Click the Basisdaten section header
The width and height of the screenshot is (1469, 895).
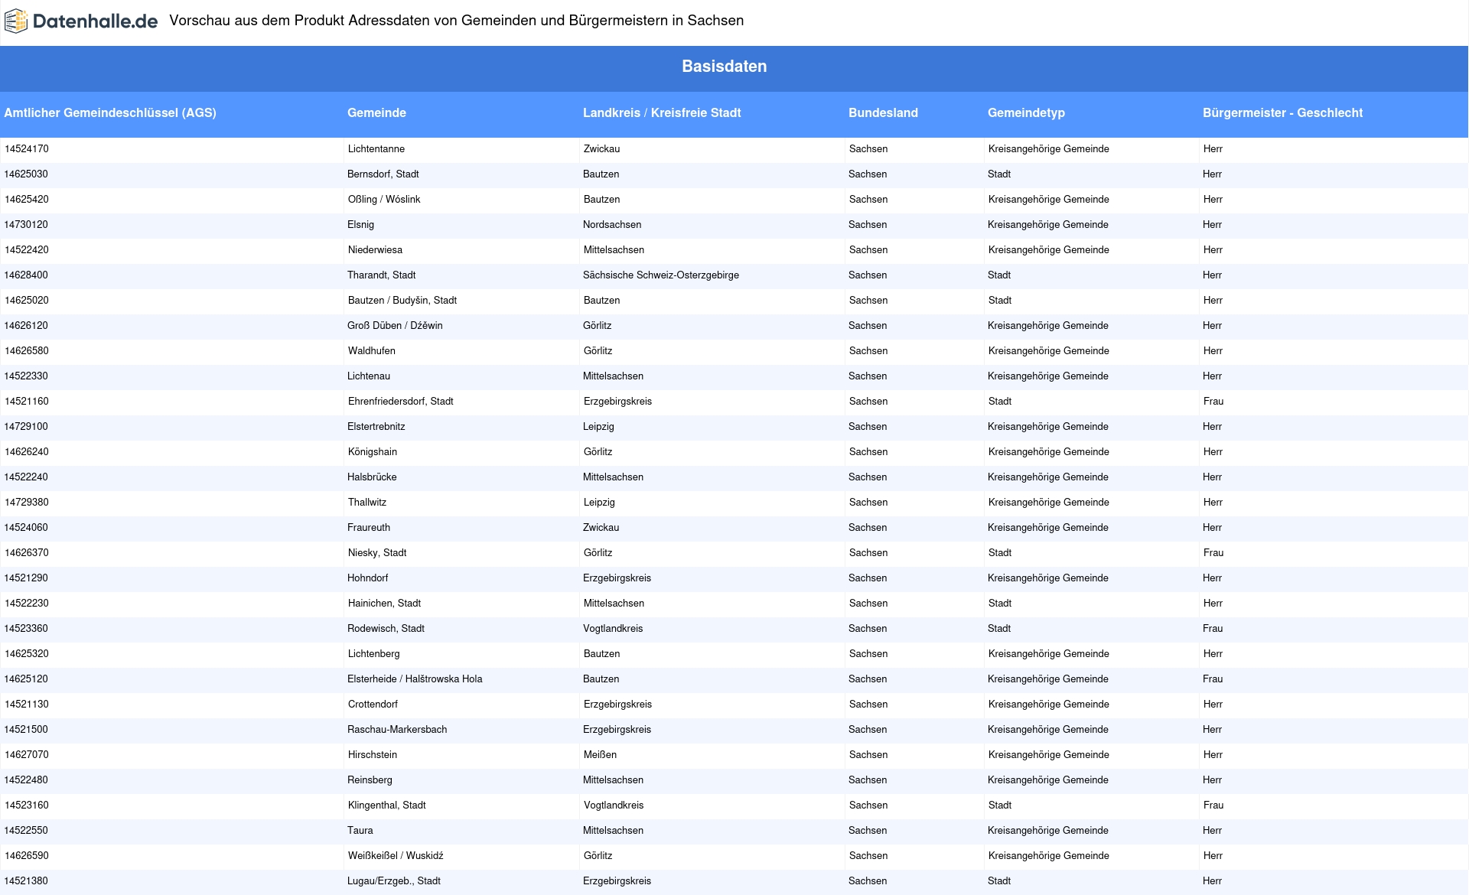click(x=724, y=67)
